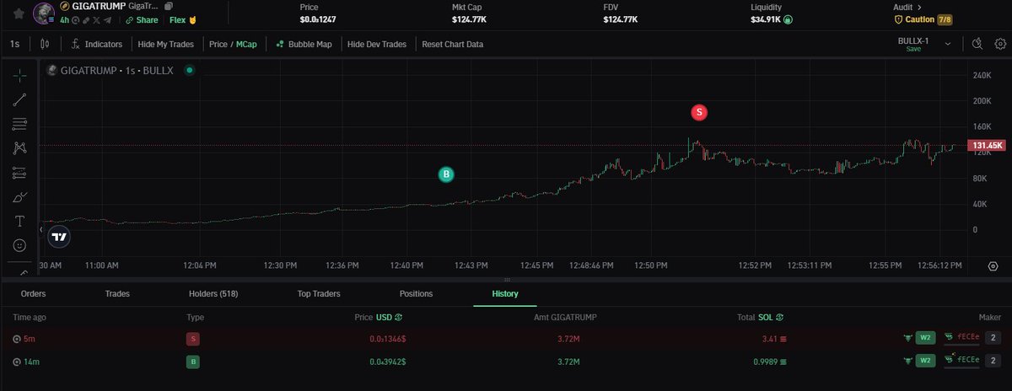Switch chart to Price display
Image resolution: width=1012 pixels, height=391 pixels.
pos(218,45)
